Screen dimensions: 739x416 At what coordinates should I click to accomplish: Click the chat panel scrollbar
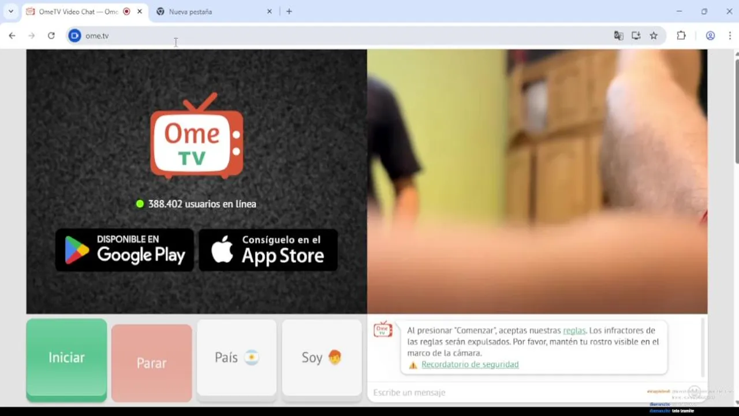(x=703, y=347)
